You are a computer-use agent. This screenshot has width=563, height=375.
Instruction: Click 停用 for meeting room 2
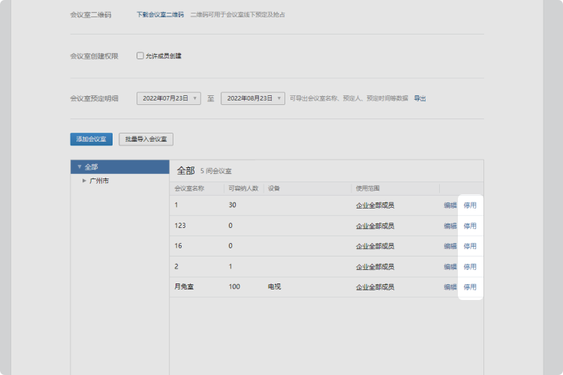470,266
